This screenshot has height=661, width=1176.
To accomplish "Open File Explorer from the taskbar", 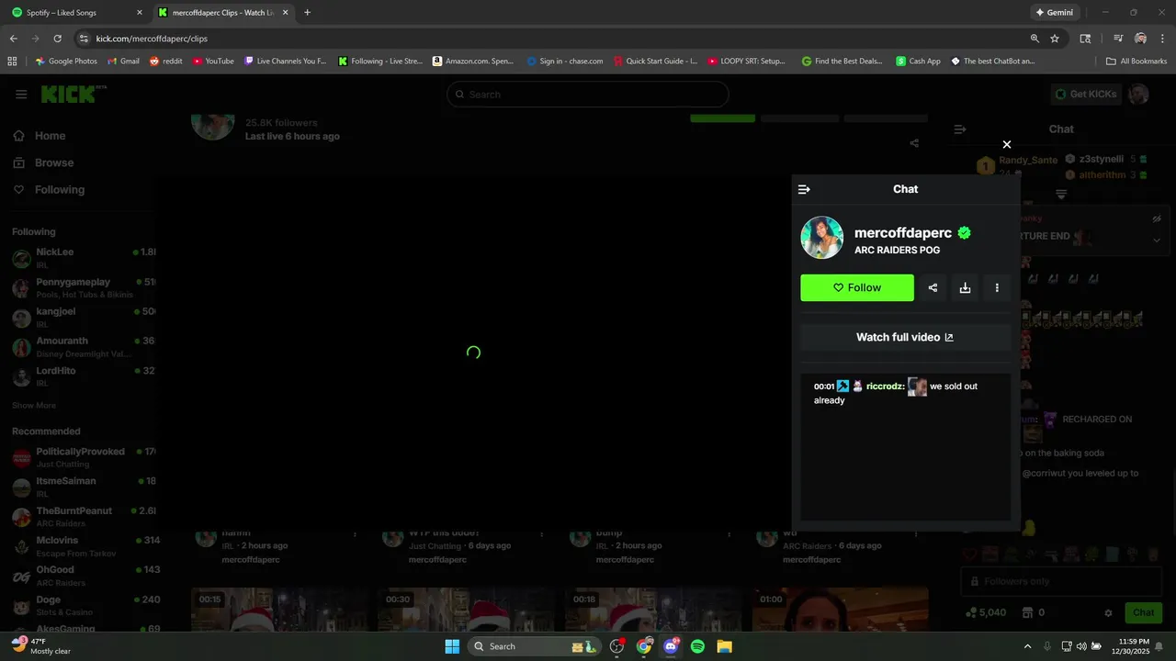I will click(724, 646).
